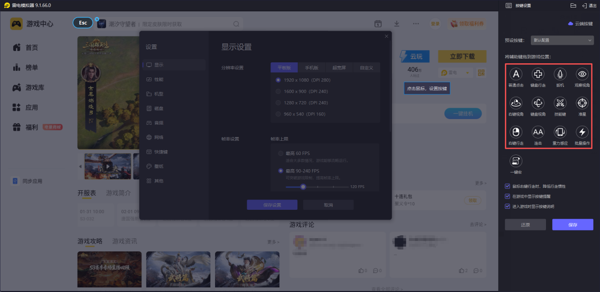Viewport: 600px width, 292px height.
Task: Click the 领取福利券 coupon button
Action: pos(467,24)
